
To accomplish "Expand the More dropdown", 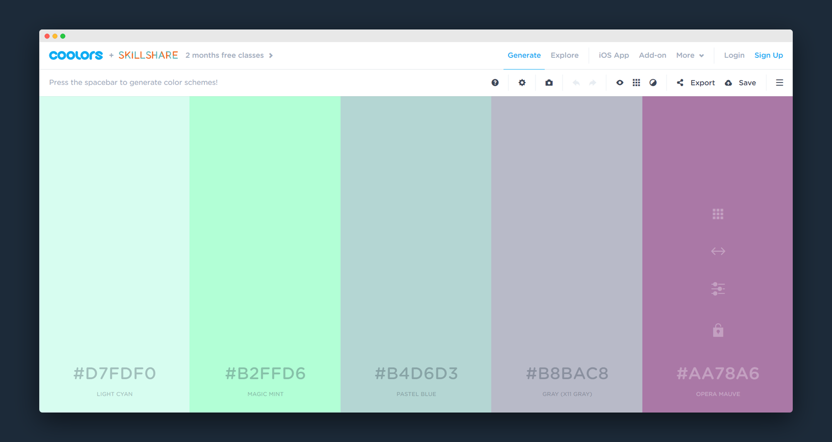I will coord(690,55).
